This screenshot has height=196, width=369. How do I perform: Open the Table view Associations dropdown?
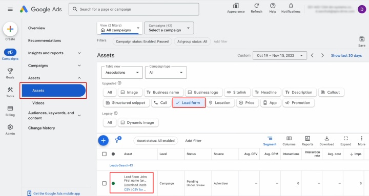click(122, 72)
